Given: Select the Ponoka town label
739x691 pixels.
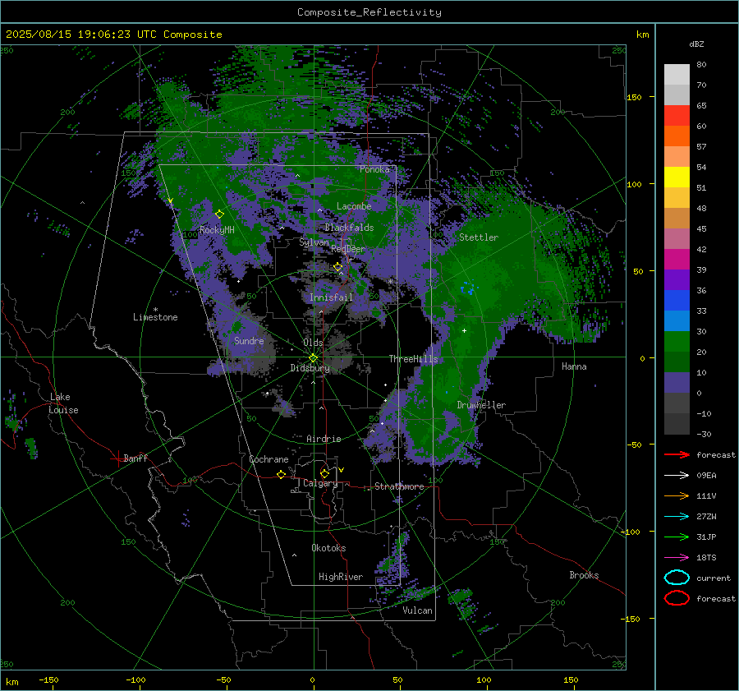Looking at the screenshot, I should point(374,169).
